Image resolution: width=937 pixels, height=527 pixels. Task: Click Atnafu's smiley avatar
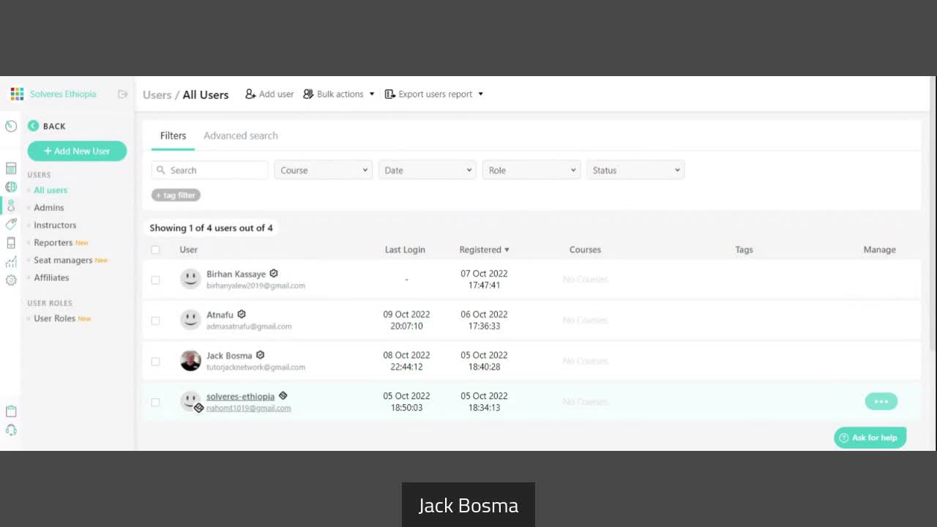(x=190, y=320)
